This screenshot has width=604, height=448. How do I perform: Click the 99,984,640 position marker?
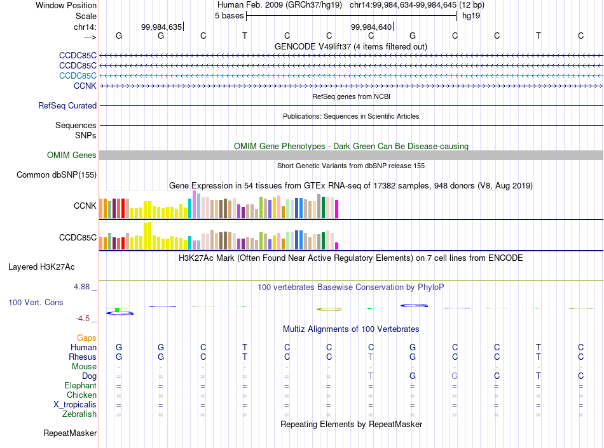[372, 27]
